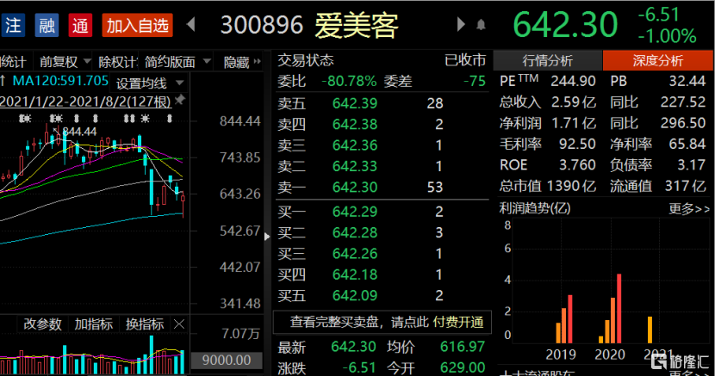Click the stock code 300896
Image resolution: width=715 pixels, height=376 pixels.
pos(262,25)
